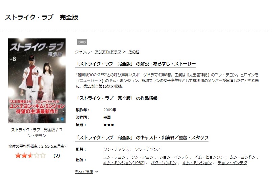Viewport: 272px width, 182px height.
Task: Open cast member パク・ソンミン link
Action: coord(164,163)
